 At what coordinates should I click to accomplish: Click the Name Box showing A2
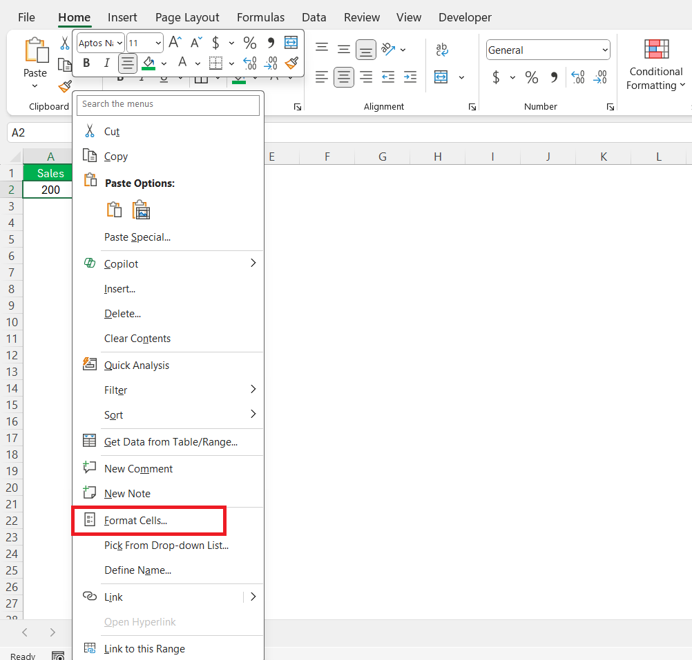[x=40, y=132]
